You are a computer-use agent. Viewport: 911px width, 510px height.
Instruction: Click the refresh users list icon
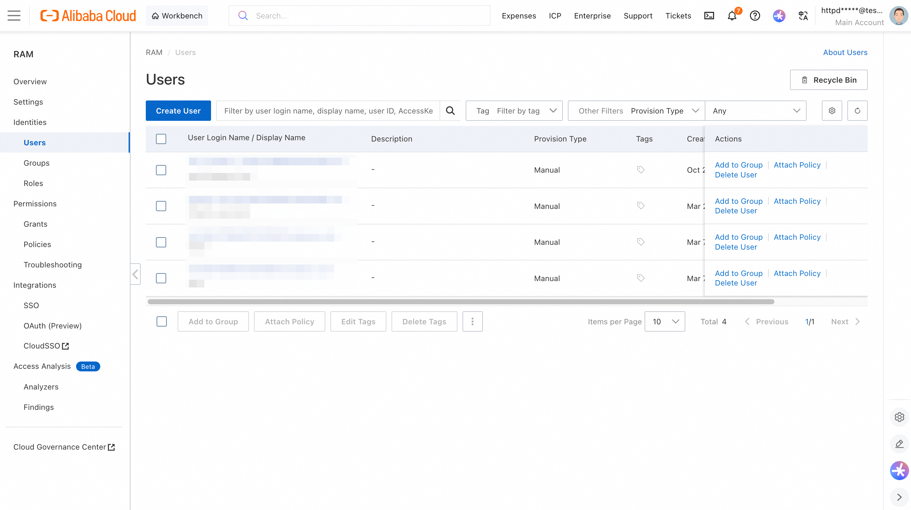(x=857, y=111)
